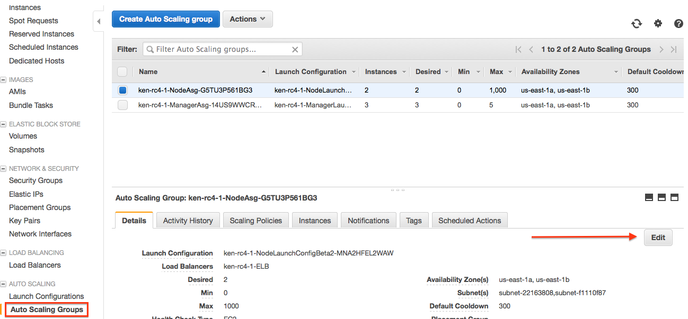Click the last-page pagination arrow

point(673,49)
